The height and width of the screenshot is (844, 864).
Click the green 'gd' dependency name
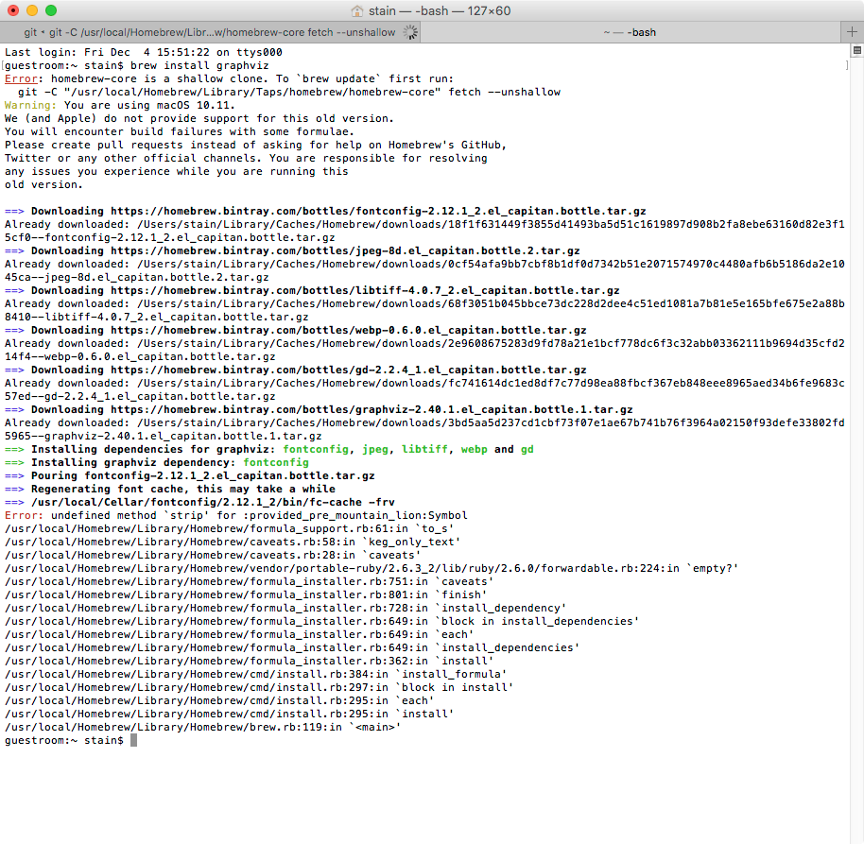coord(527,449)
